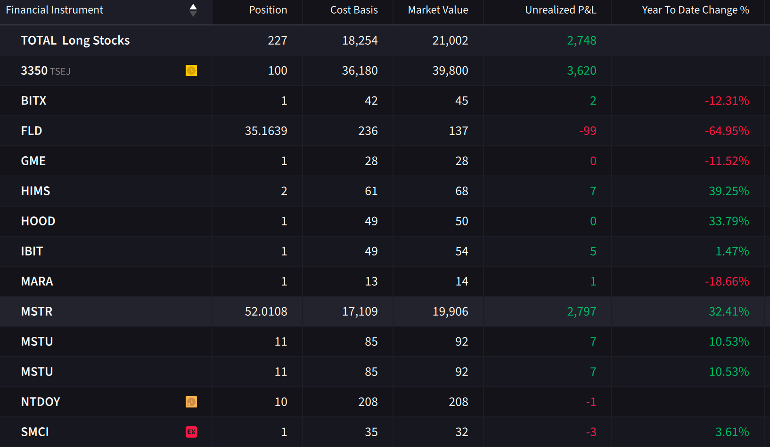Click MSTR market value 19,906

[451, 311]
